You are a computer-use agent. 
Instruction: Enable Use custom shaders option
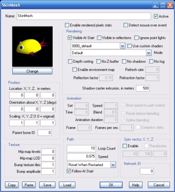tap(129, 46)
